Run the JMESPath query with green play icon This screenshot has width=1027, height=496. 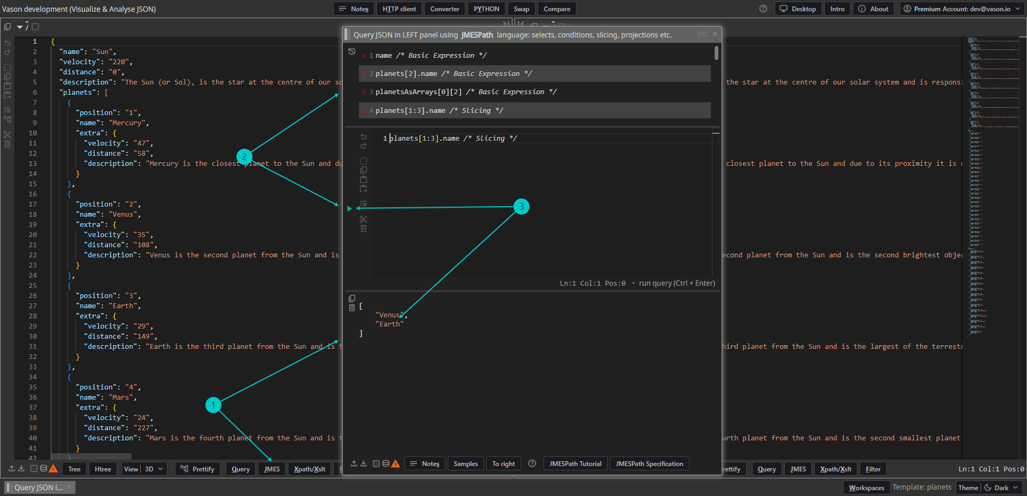point(350,209)
